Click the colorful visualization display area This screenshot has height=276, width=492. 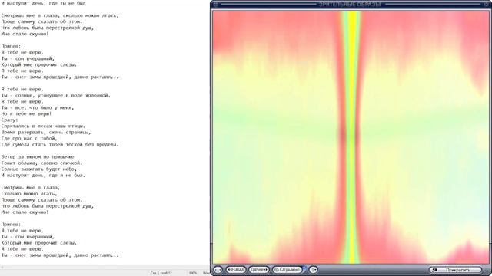click(x=351, y=137)
